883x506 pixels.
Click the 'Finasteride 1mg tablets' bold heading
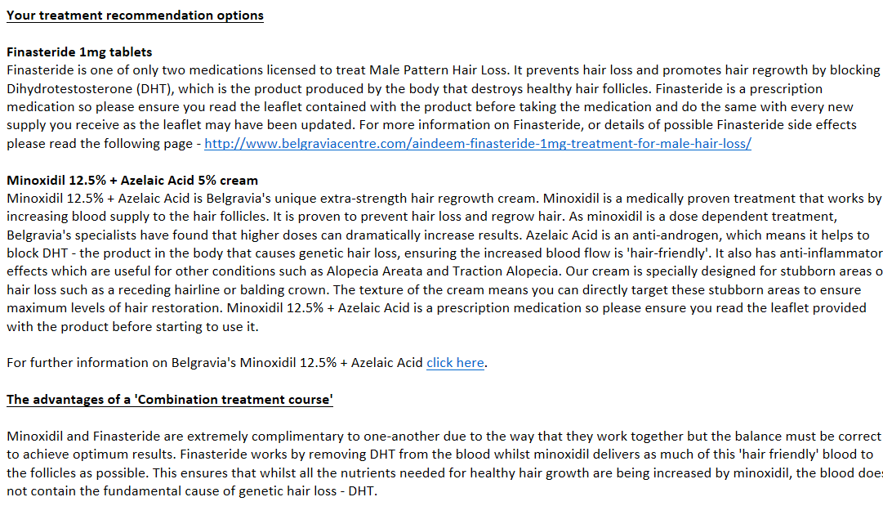[79, 52]
